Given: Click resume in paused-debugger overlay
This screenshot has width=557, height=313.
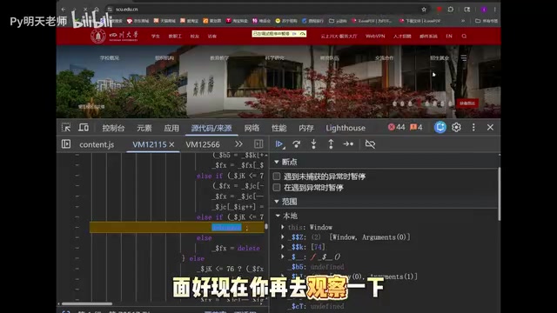Looking at the screenshot, I should 294,34.
